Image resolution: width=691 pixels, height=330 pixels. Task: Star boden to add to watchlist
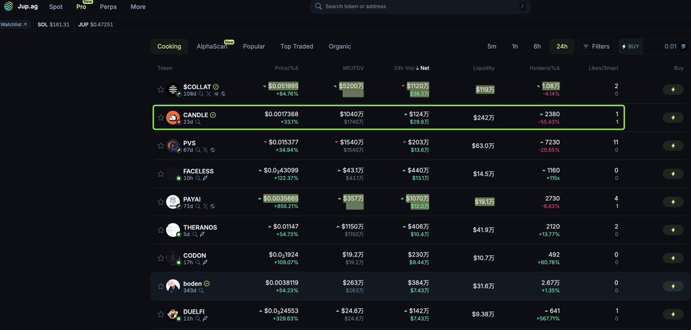click(x=161, y=286)
